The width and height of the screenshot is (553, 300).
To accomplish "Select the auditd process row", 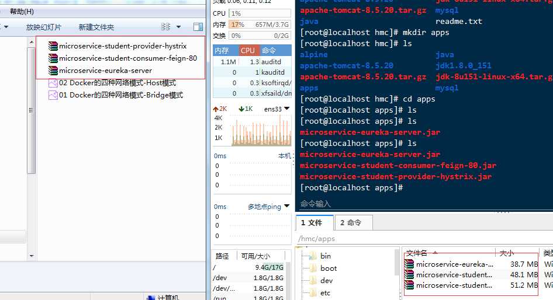I will [x=252, y=62].
